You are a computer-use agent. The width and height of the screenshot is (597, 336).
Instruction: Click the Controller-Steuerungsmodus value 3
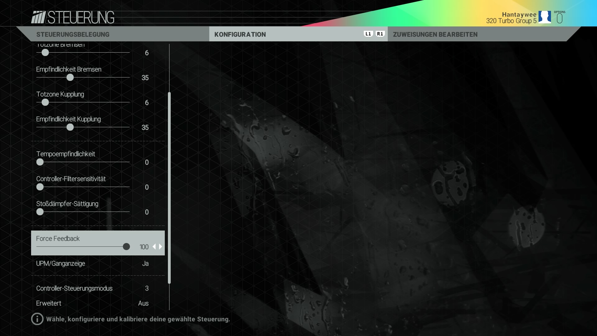pos(147,288)
